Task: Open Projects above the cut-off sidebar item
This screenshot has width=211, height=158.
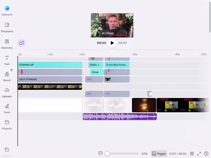Action: 7,125
